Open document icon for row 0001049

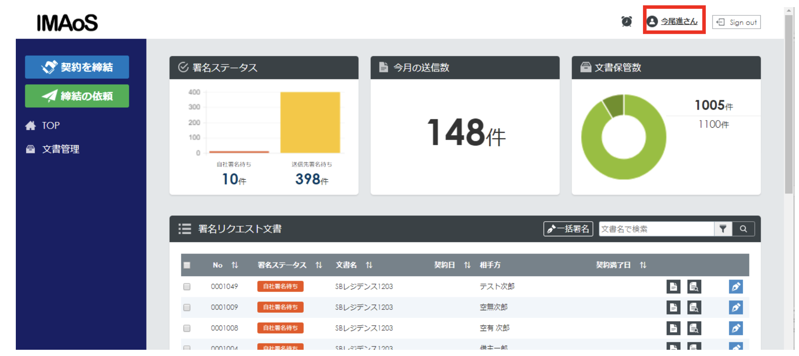pos(673,287)
